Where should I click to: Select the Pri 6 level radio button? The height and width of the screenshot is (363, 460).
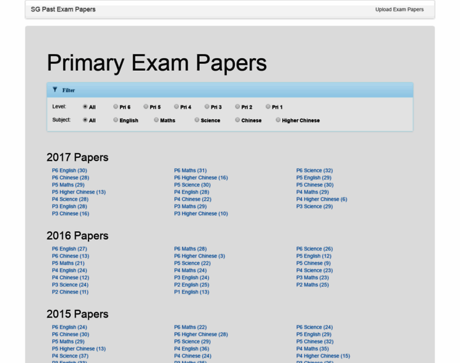(x=116, y=106)
